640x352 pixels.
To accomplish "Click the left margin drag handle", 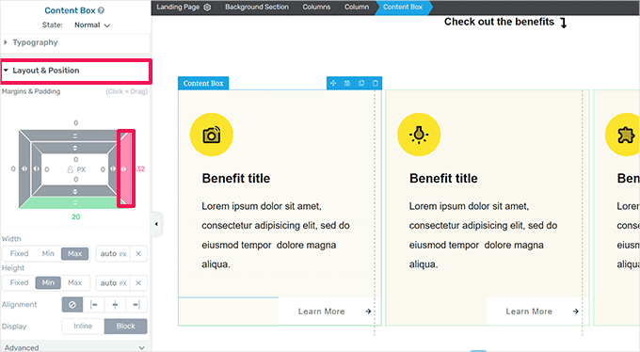I will click(x=24, y=169).
